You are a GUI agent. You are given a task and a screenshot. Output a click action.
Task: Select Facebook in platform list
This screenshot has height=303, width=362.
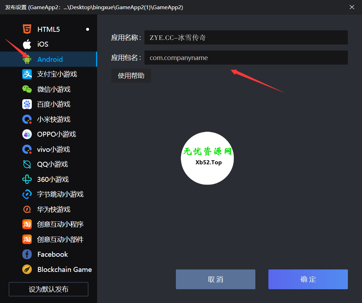coord(48,254)
